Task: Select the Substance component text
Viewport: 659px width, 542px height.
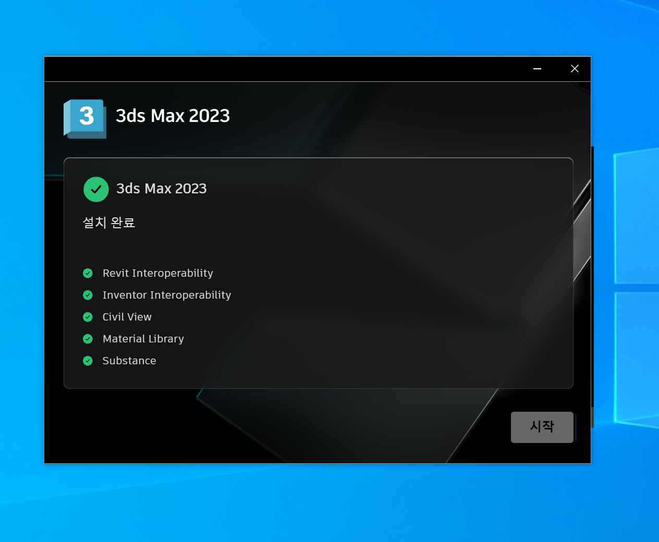Action: click(129, 361)
